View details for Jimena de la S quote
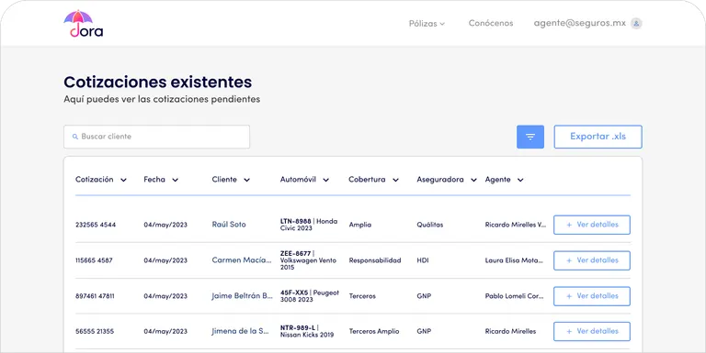This screenshot has height=353, width=706. click(x=592, y=331)
